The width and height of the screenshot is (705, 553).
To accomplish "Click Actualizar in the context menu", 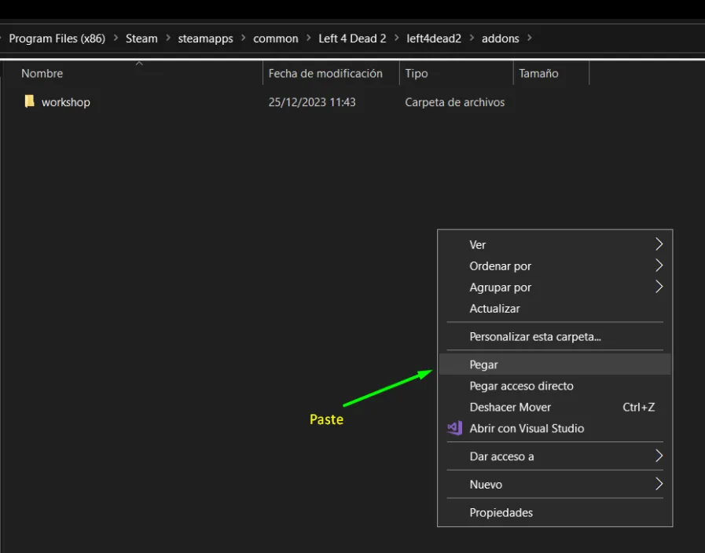I will click(x=555, y=309).
